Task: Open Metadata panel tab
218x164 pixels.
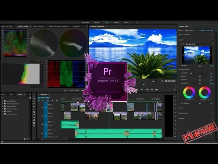Action: pyautogui.click(x=76, y=26)
